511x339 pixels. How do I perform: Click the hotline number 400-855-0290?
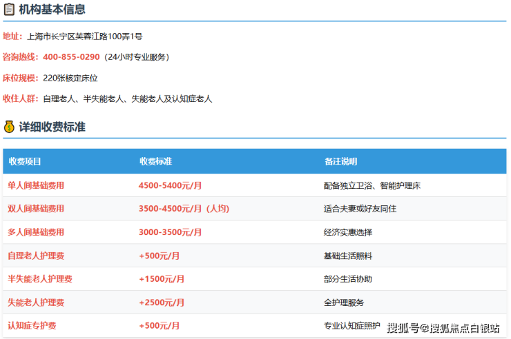tap(71, 57)
